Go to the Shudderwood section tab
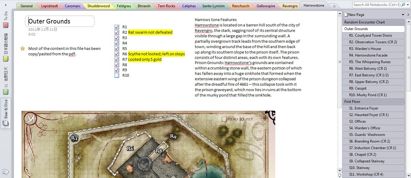Screen dimensions: 411x178 [x=98, y=6]
